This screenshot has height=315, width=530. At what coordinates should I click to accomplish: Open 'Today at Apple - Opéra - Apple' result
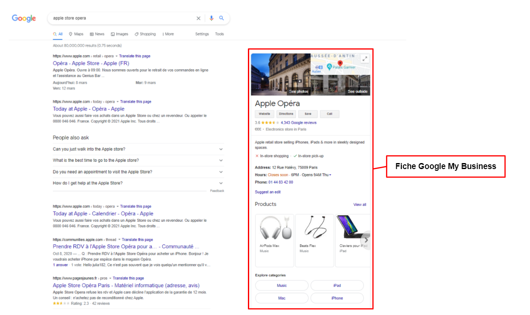[x=88, y=109]
